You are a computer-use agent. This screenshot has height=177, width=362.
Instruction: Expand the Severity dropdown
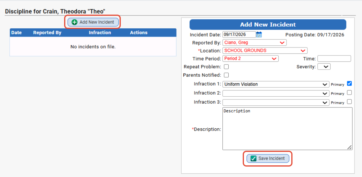324,67
